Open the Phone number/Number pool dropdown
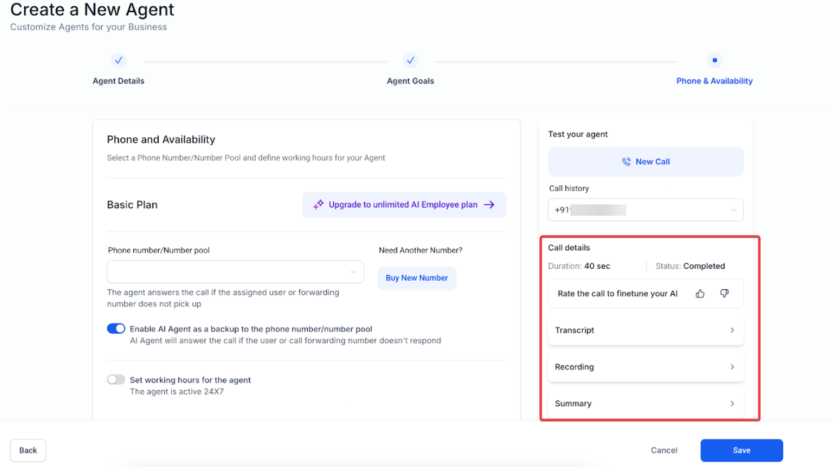Image resolution: width=833 pixels, height=467 pixels. tap(235, 272)
